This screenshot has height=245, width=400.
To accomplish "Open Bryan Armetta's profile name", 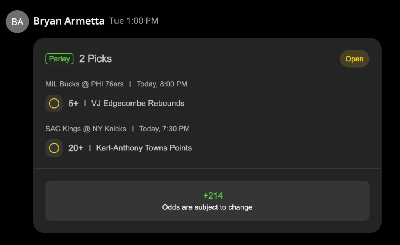I will [x=69, y=21].
